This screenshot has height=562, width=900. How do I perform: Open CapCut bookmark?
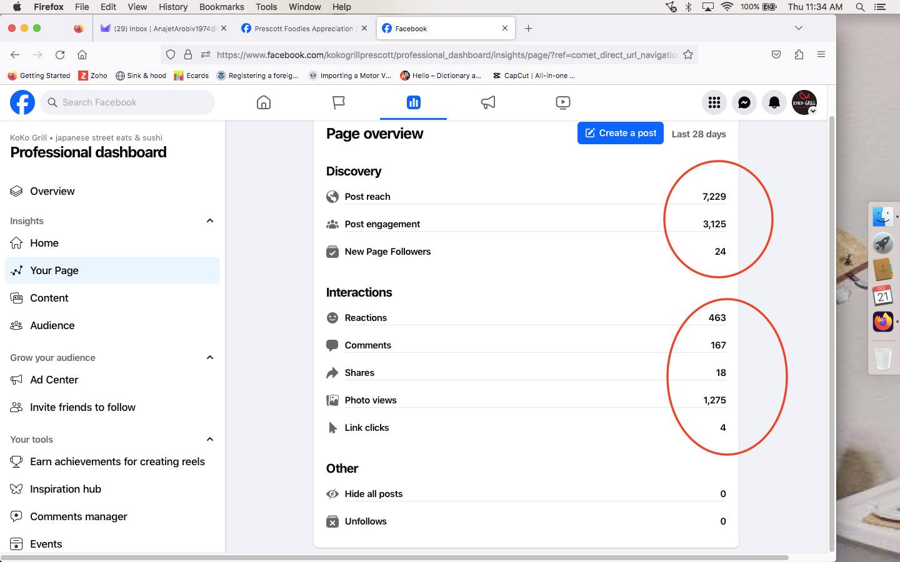tap(533, 76)
